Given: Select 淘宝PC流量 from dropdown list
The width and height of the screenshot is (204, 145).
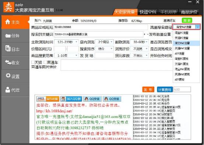Looking at the screenshot, I should [186, 33].
